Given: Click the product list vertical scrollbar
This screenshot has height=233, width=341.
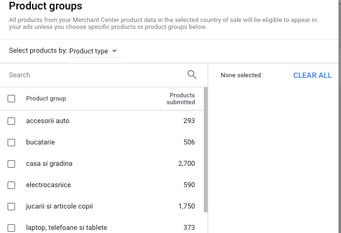Looking at the screenshot, I should point(206,149).
